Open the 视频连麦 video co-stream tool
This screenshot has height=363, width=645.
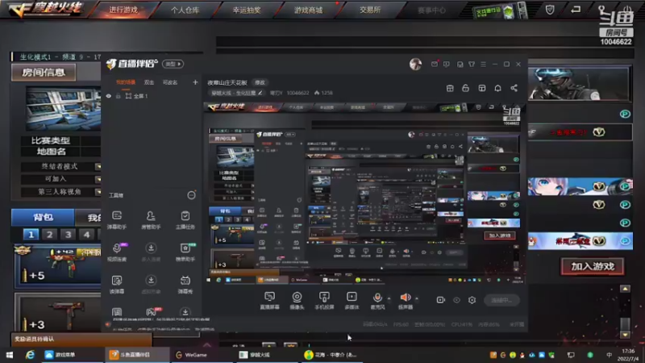pos(117,252)
